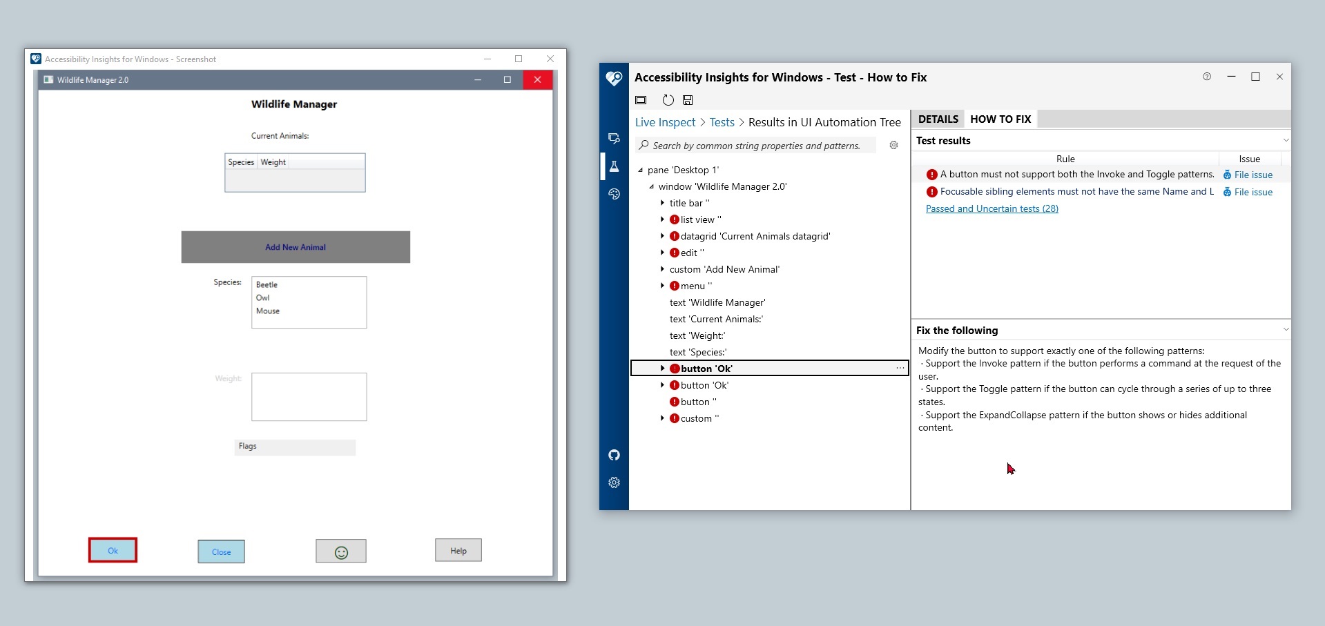
Task: Click the Flags field in Wildlife Manager
Action: tap(295, 447)
